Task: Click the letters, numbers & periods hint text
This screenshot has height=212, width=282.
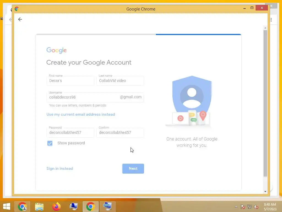Action: coord(78,105)
